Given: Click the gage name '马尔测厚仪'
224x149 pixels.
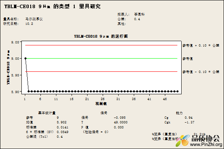Looking at the screenshot, I should [x=34, y=19].
